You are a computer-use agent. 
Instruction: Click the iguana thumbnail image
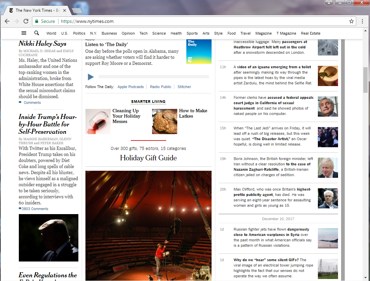[x=328, y=76]
